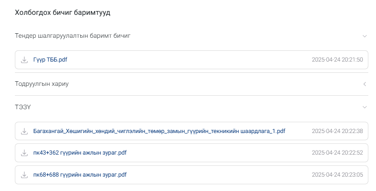
Task: Expand the Тодруулгын хариу section chevron
Action: click(x=364, y=84)
